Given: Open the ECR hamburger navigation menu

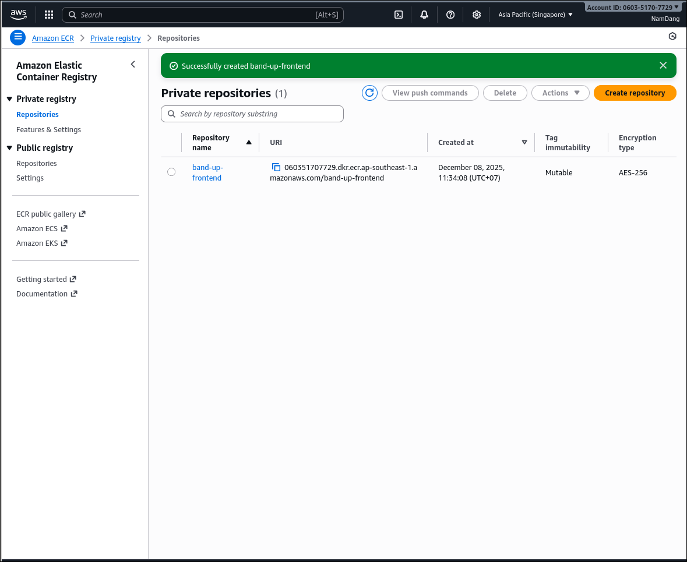Looking at the screenshot, I should [x=17, y=37].
